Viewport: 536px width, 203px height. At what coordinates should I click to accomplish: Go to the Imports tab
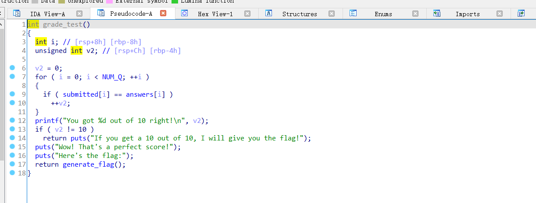coord(468,14)
